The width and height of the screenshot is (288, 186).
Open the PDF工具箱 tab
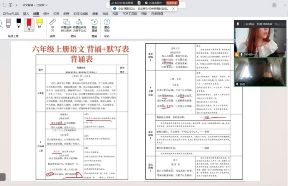click(130, 14)
